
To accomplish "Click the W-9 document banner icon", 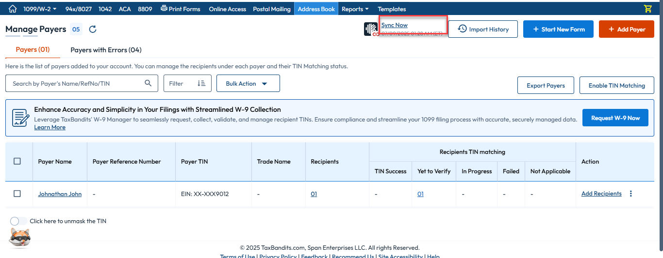I will [20, 118].
